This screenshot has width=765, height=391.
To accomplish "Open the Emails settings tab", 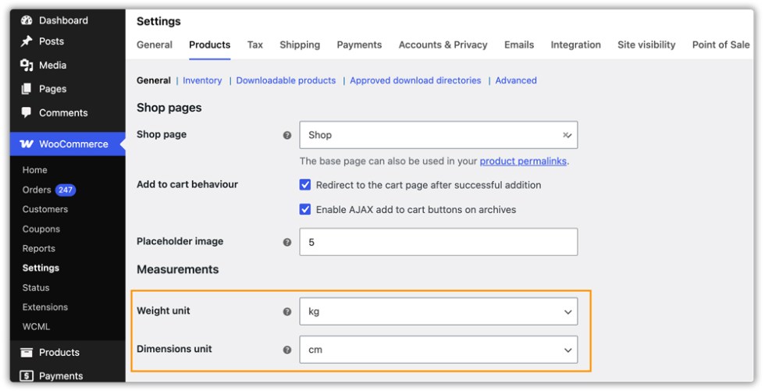I will point(518,44).
